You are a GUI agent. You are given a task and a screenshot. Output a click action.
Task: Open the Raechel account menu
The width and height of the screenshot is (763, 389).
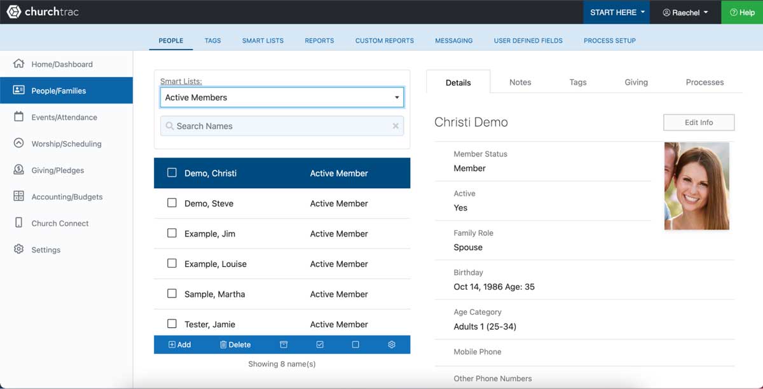point(685,11)
